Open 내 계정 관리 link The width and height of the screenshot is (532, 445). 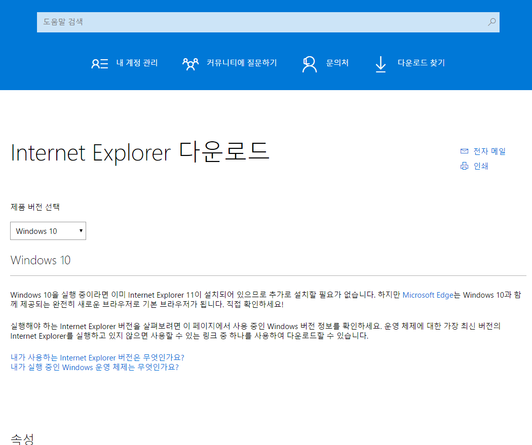pos(137,63)
